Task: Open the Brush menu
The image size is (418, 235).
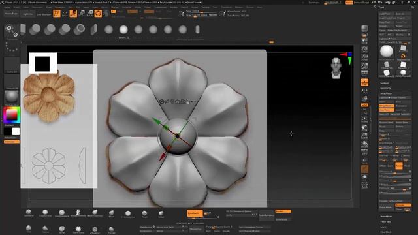Action: (16, 7)
